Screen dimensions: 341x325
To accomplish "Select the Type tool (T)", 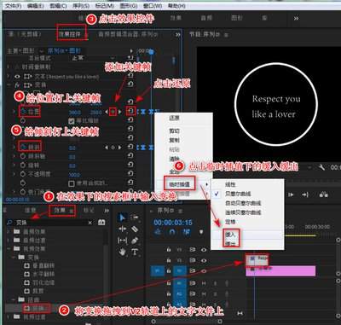I will tap(135, 252).
